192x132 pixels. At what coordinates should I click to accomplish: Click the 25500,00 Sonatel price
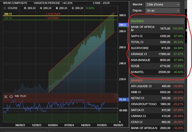(x=164, y=72)
